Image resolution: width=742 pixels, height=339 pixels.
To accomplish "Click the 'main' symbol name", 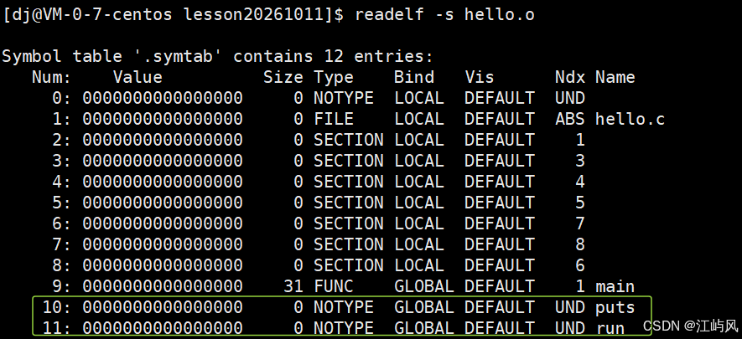I will 615,286.
